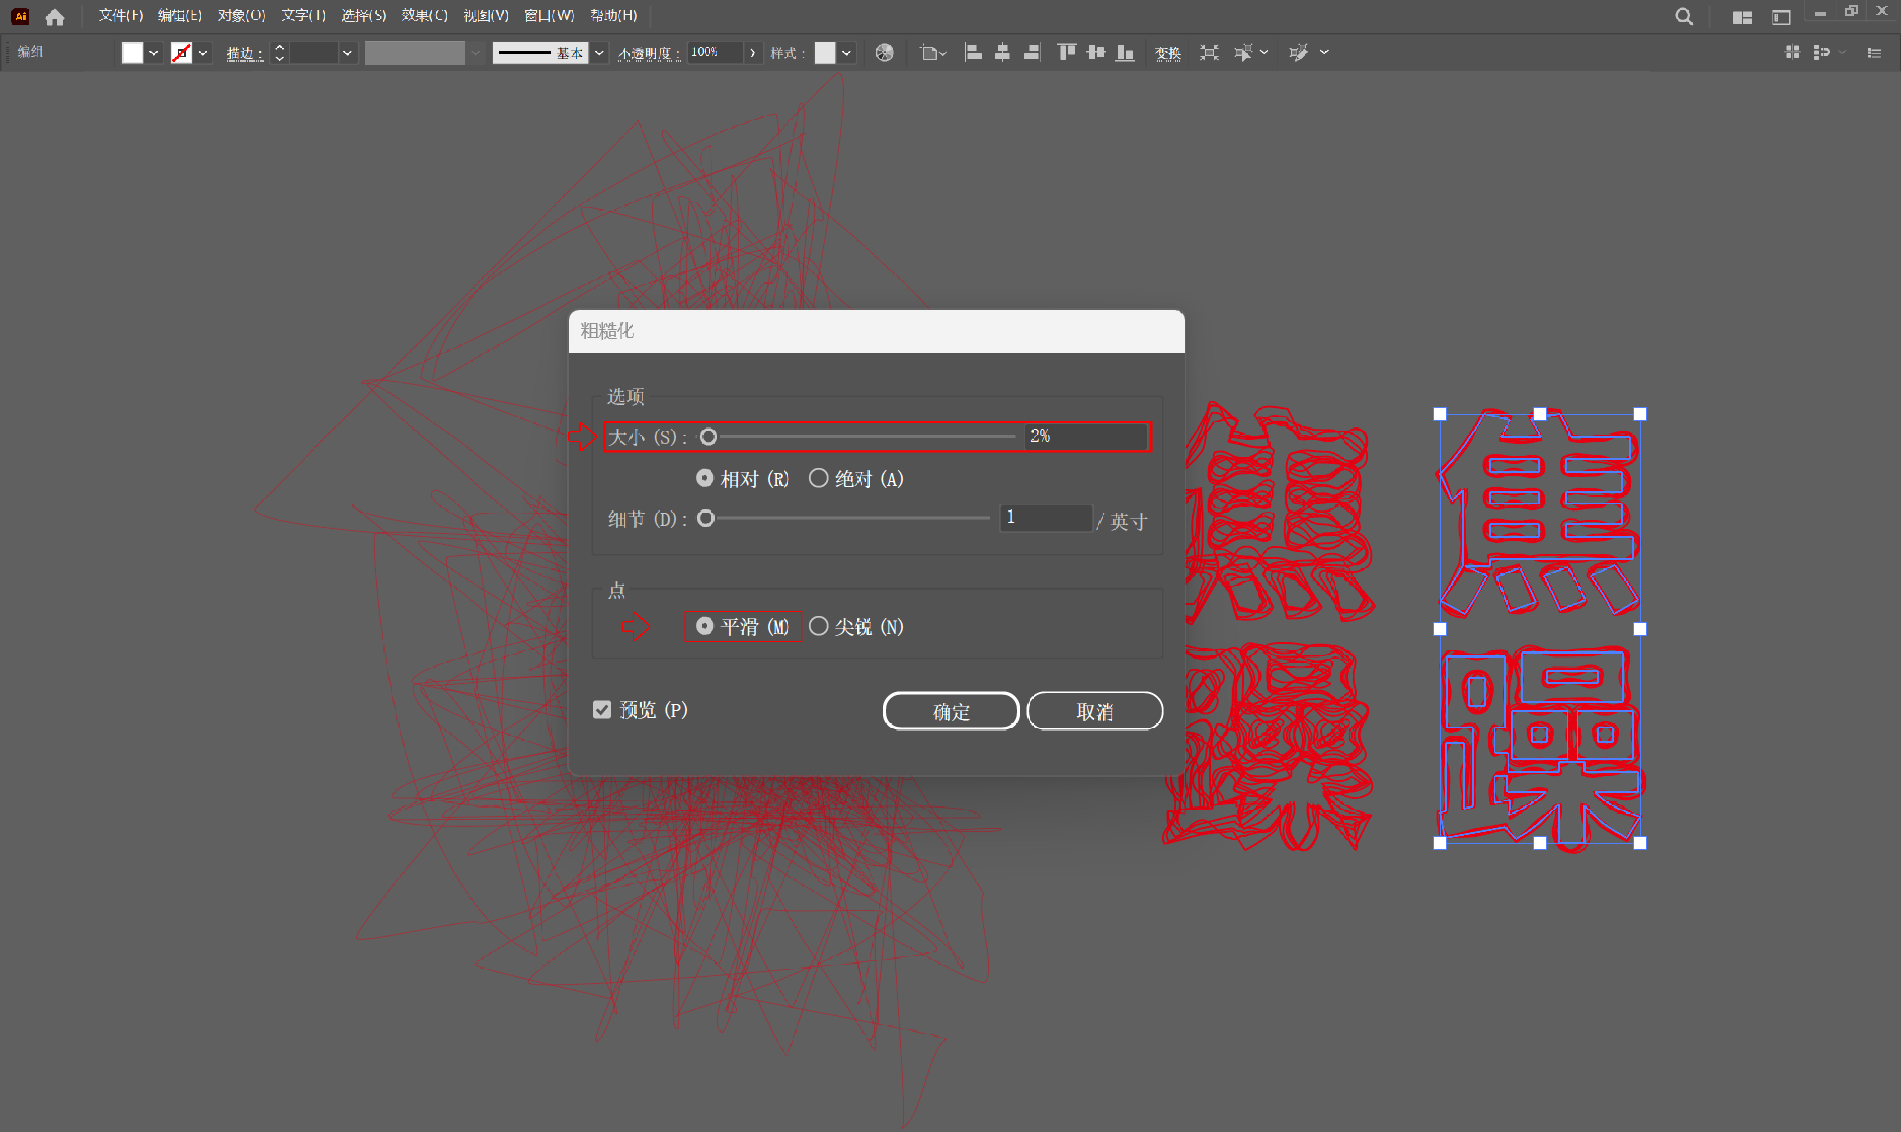The height and width of the screenshot is (1132, 1901).
Task: Open the search magnifier icon
Action: click(1684, 17)
